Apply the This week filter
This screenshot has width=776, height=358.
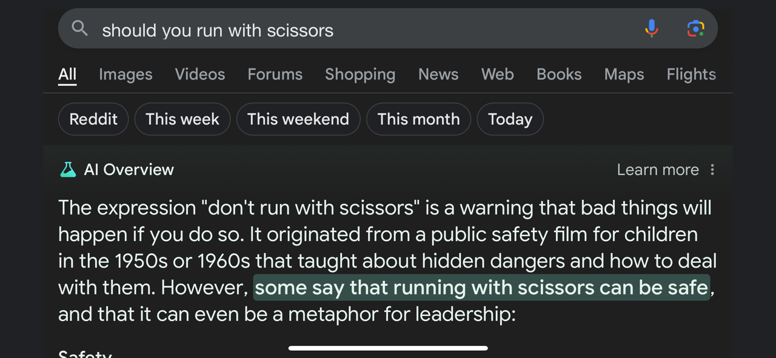pyautogui.click(x=182, y=119)
